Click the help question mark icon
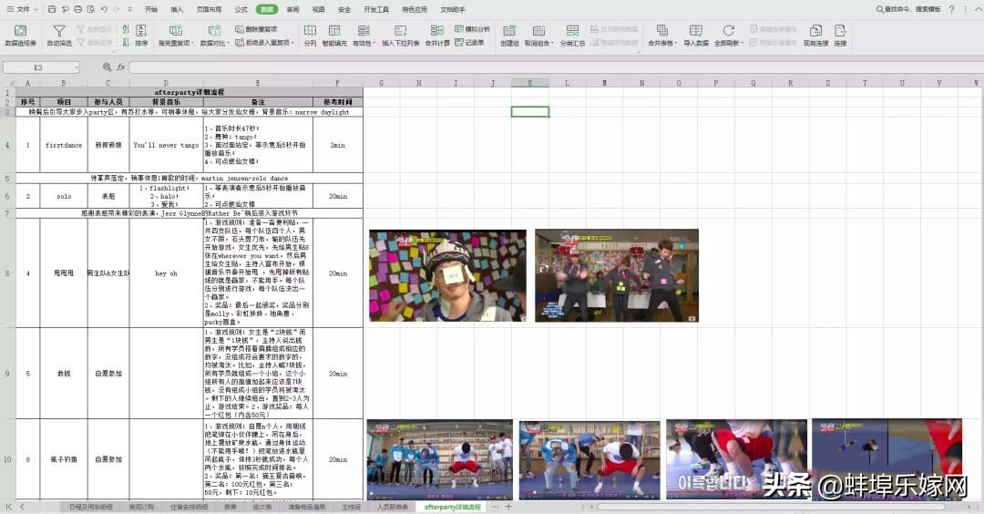Viewport: 984px width, 514px height. (x=952, y=9)
